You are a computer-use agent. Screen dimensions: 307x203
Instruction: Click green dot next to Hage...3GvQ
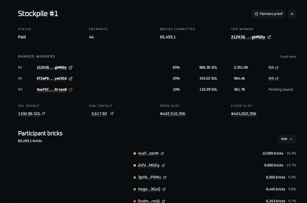[x=135, y=189]
